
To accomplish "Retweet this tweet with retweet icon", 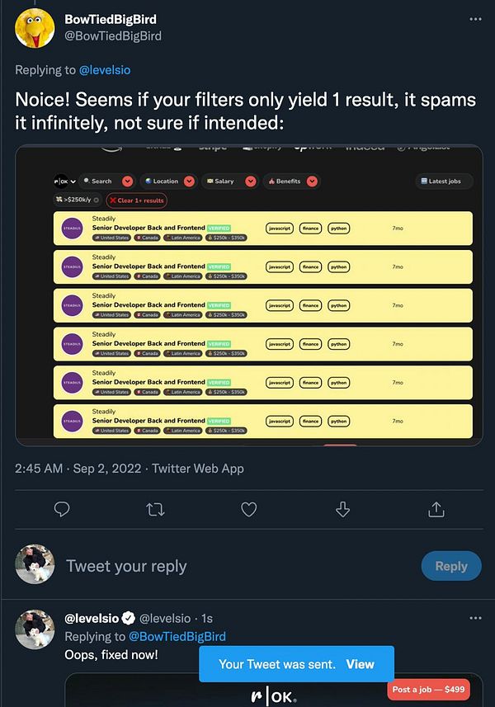I will click(155, 510).
